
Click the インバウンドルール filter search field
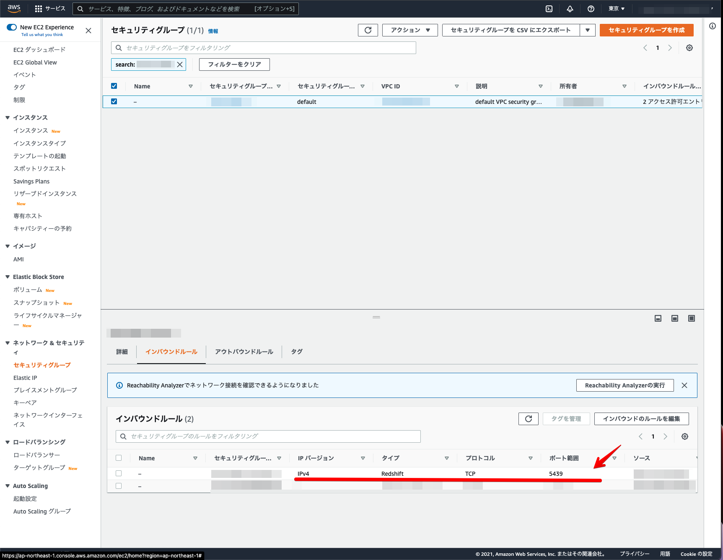[268, 436]
